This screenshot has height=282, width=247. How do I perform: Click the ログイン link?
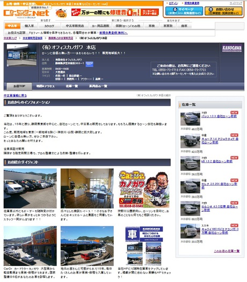click(x=173, y=3)
